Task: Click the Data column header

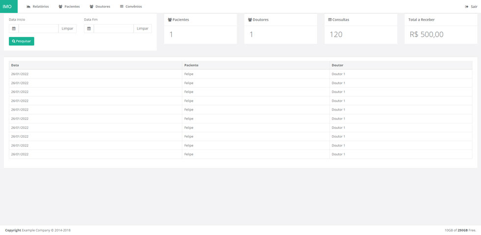Action: 15,65
